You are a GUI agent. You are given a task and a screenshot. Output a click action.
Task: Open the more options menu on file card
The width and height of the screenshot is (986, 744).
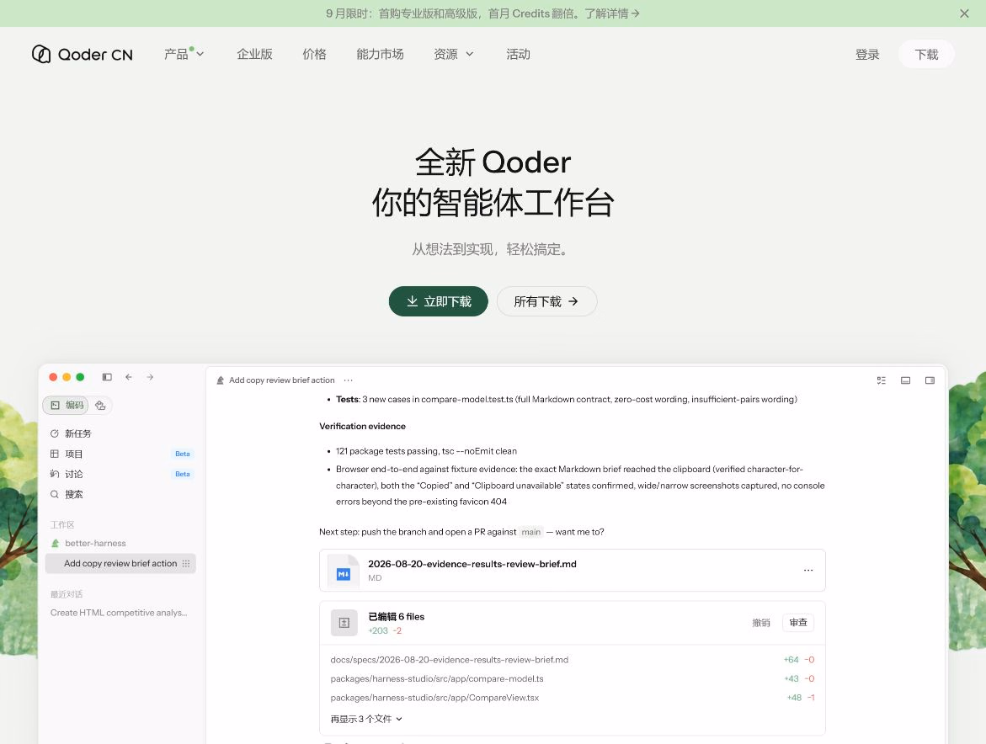[808, 570]
